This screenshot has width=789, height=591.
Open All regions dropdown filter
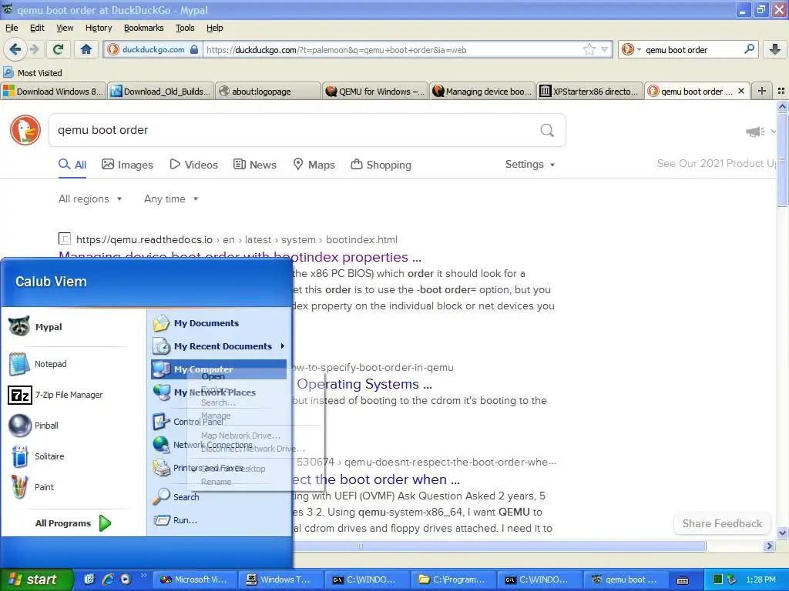click(90, 199)
